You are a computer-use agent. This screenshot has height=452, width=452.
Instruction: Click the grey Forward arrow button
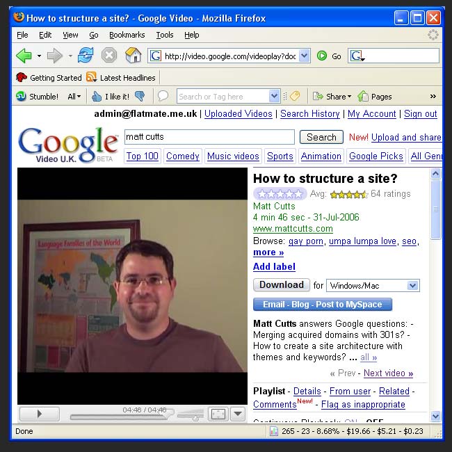(x=54, y=56)
